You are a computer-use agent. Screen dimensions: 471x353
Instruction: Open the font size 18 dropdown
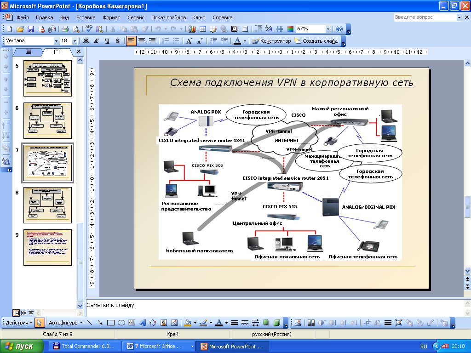(x=75, y=41)
